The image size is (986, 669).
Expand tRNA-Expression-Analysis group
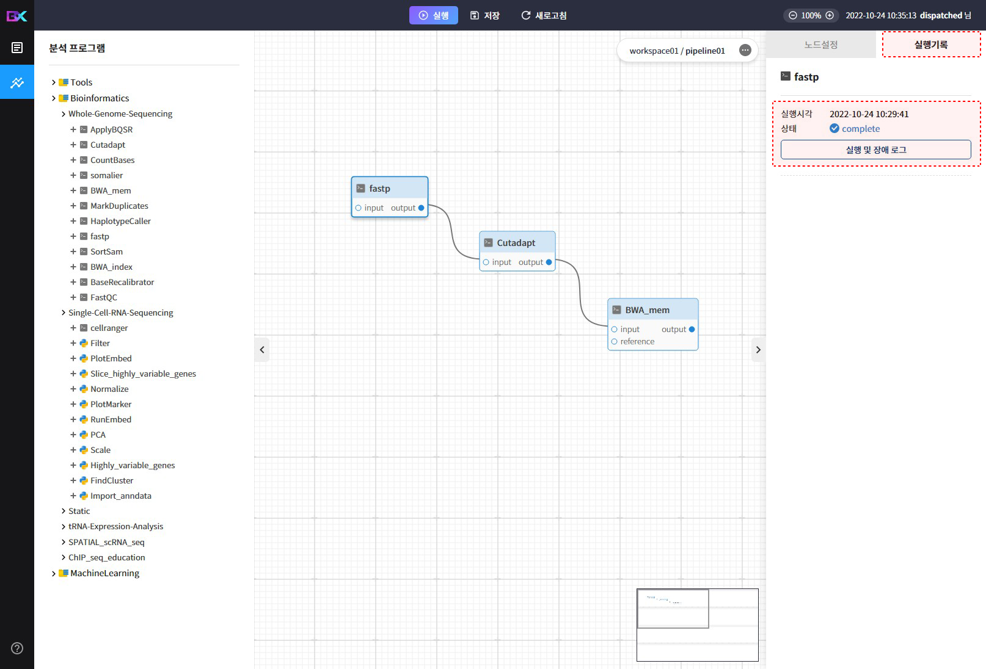(x=64, y=527)
